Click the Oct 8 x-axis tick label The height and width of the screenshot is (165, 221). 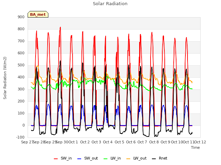[x=154, y=142]
